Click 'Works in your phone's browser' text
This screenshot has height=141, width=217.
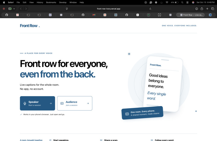coord(44,114)
